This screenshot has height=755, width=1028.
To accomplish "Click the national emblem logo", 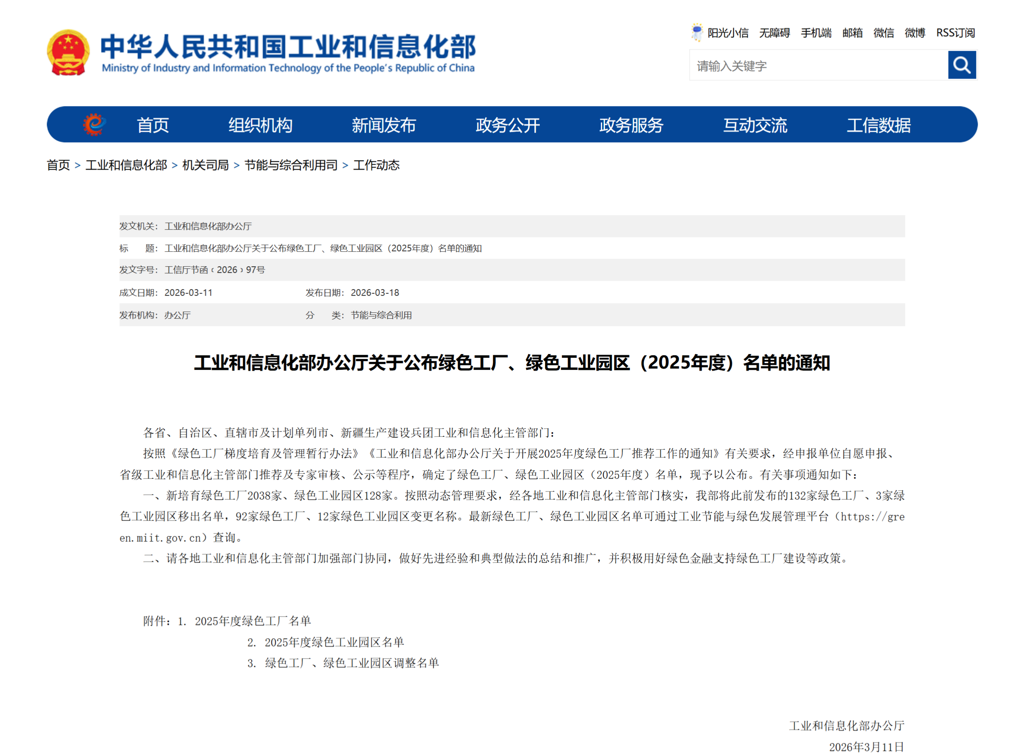I will [x=68, y=52].
